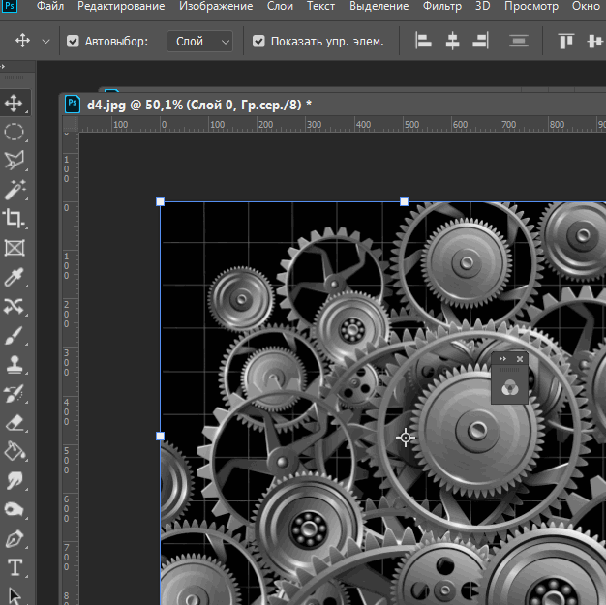
Task: Open the Фильтр menu
Action: 442,6
